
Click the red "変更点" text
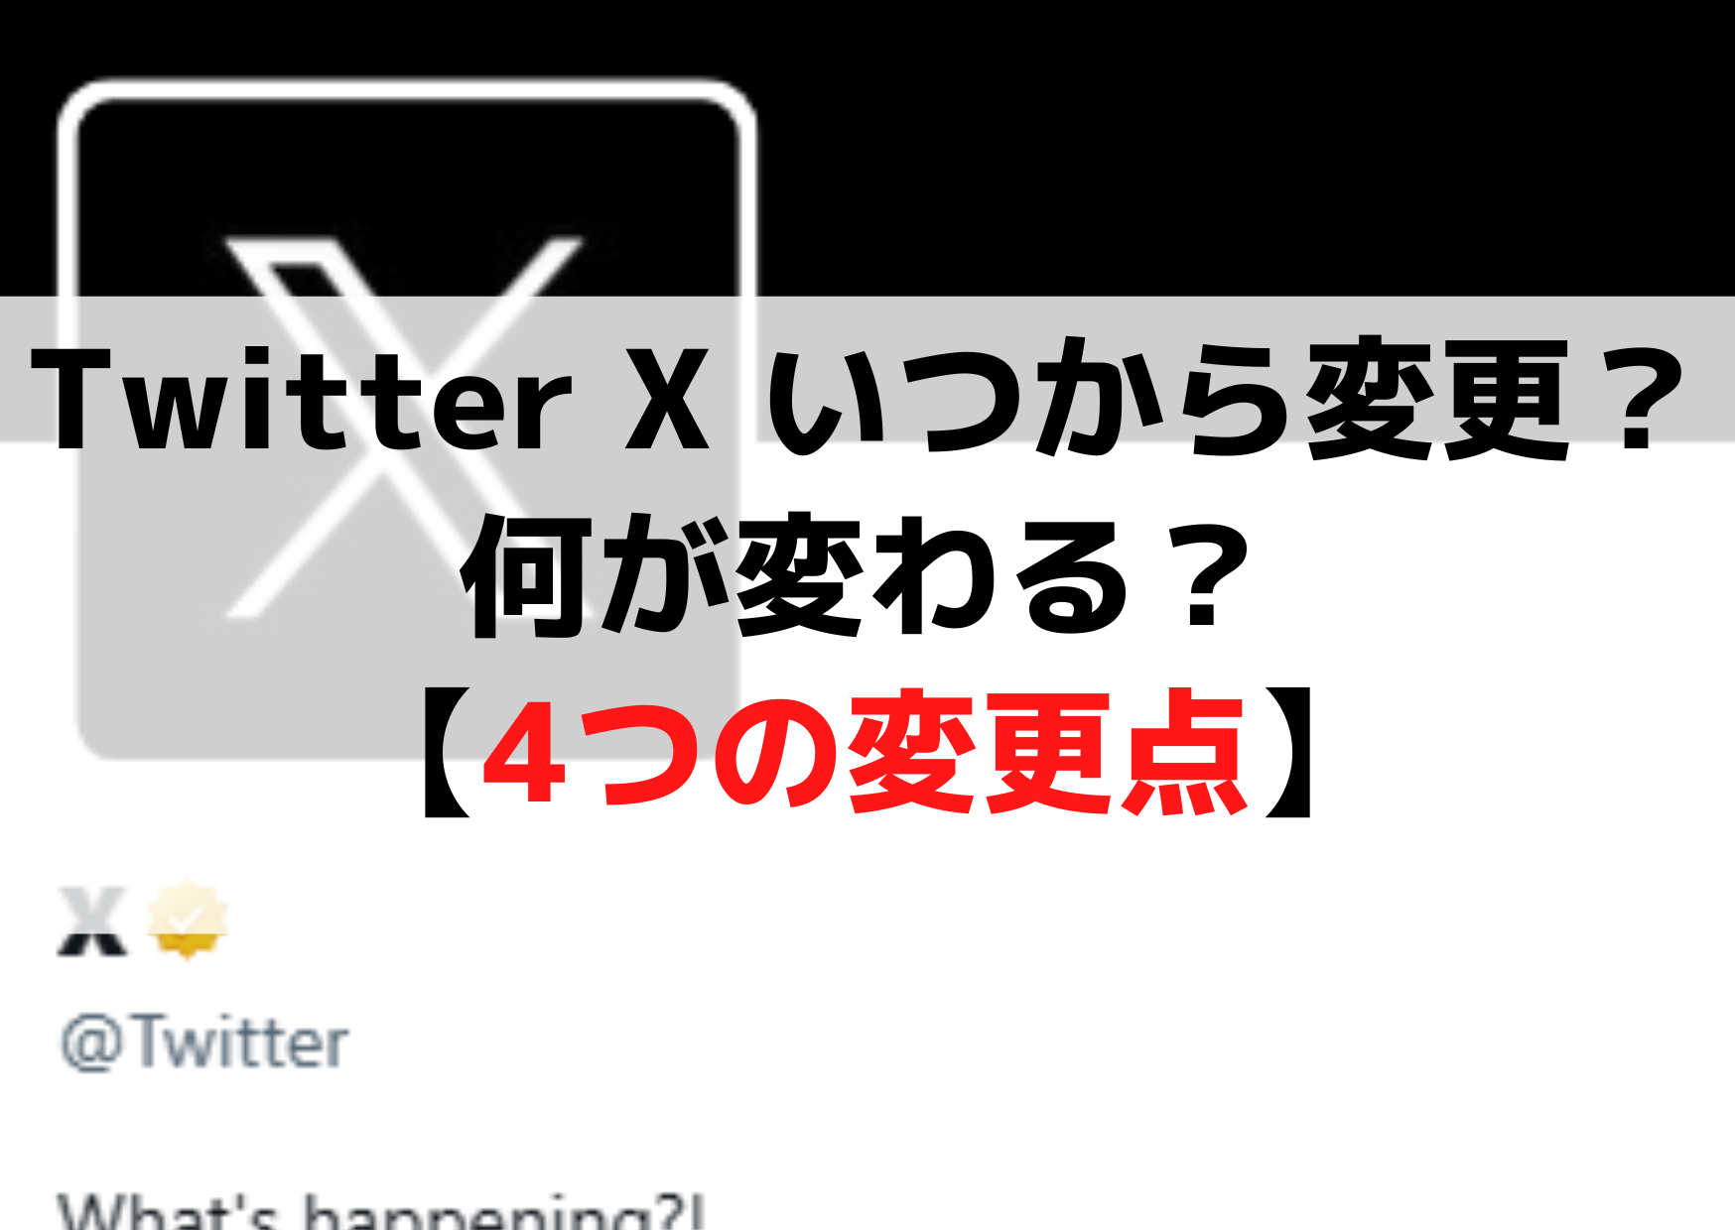[1047, 752]
